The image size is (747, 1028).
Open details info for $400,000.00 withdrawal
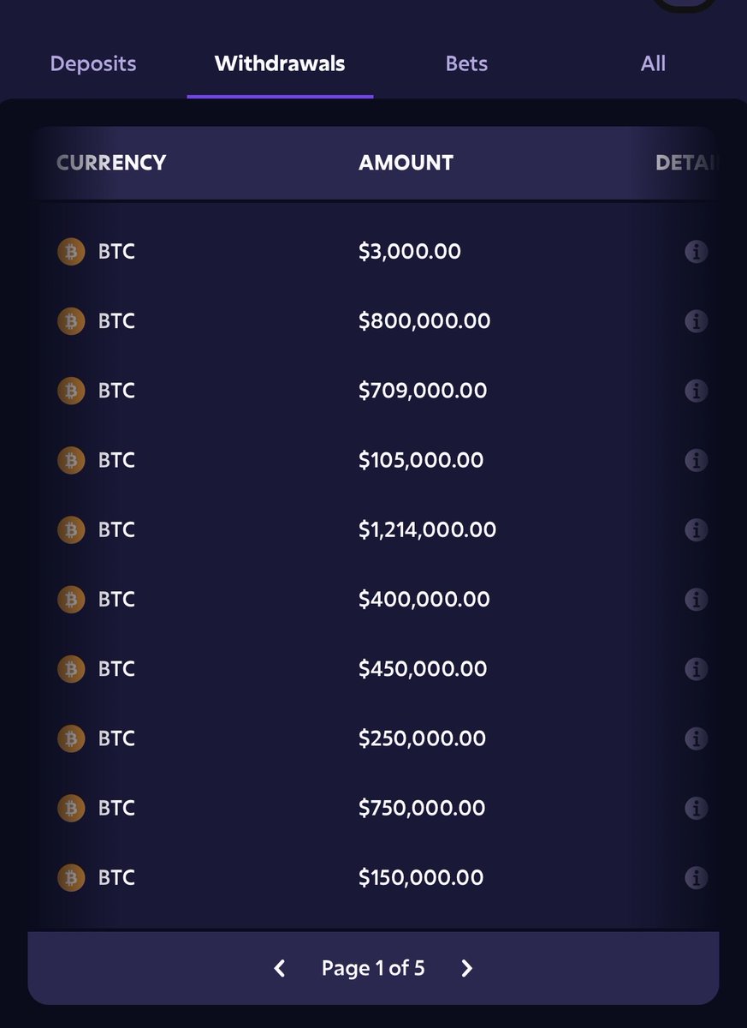click(x=697, y=599)
